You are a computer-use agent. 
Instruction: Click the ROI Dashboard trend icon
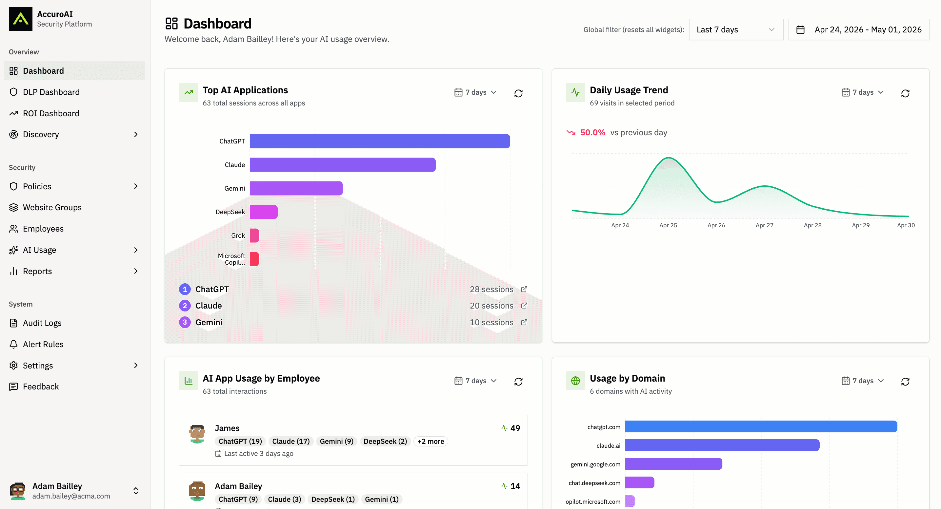13,113
